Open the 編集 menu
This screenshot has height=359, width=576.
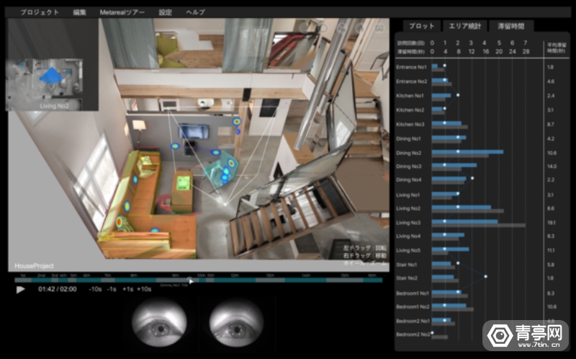tap(79, 12)
